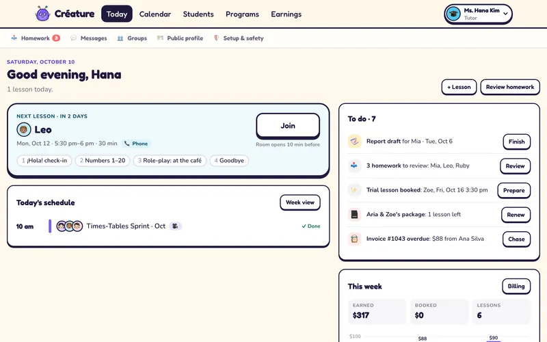Join the next lesson with Leo

pyautogui.click(x=288, y=126)
